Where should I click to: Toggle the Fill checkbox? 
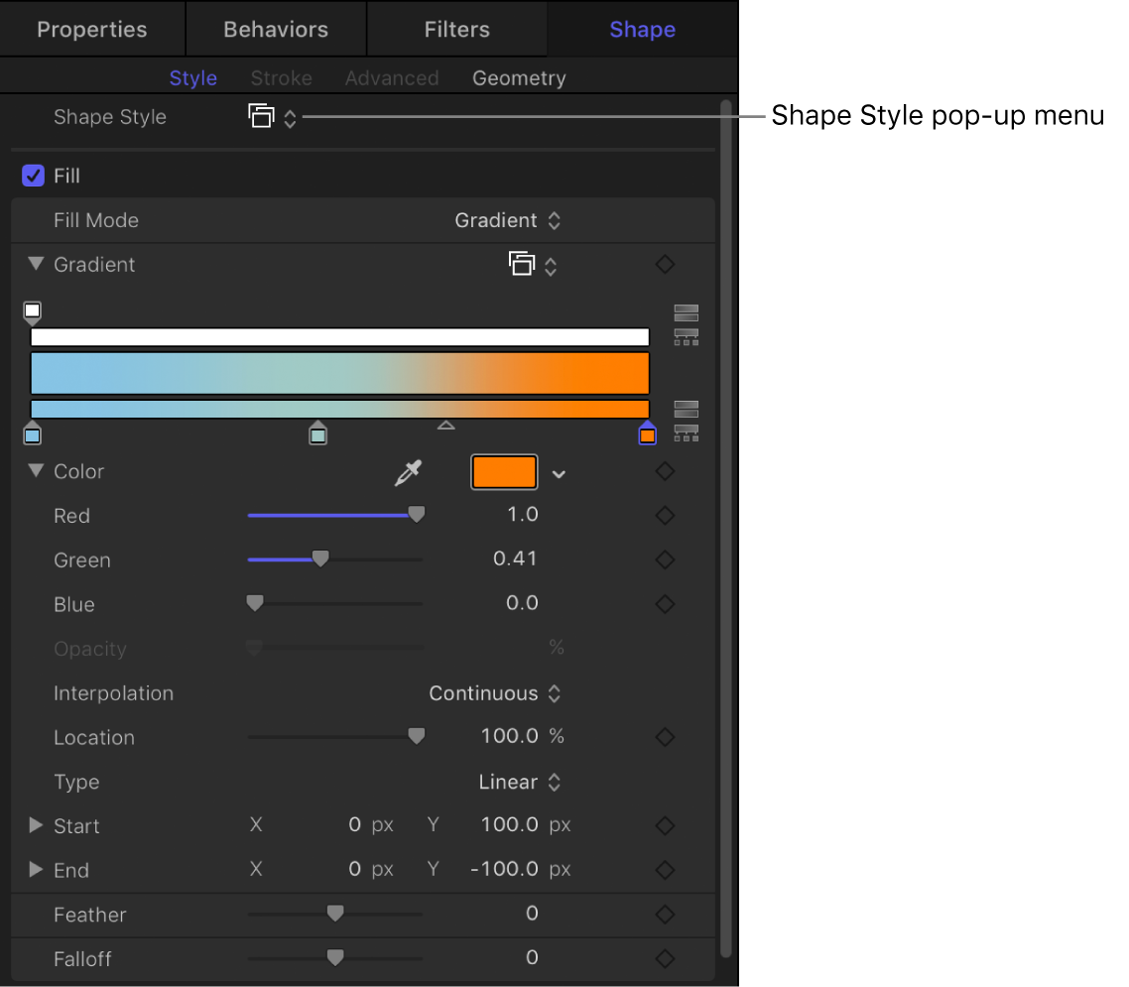point(34,176)
